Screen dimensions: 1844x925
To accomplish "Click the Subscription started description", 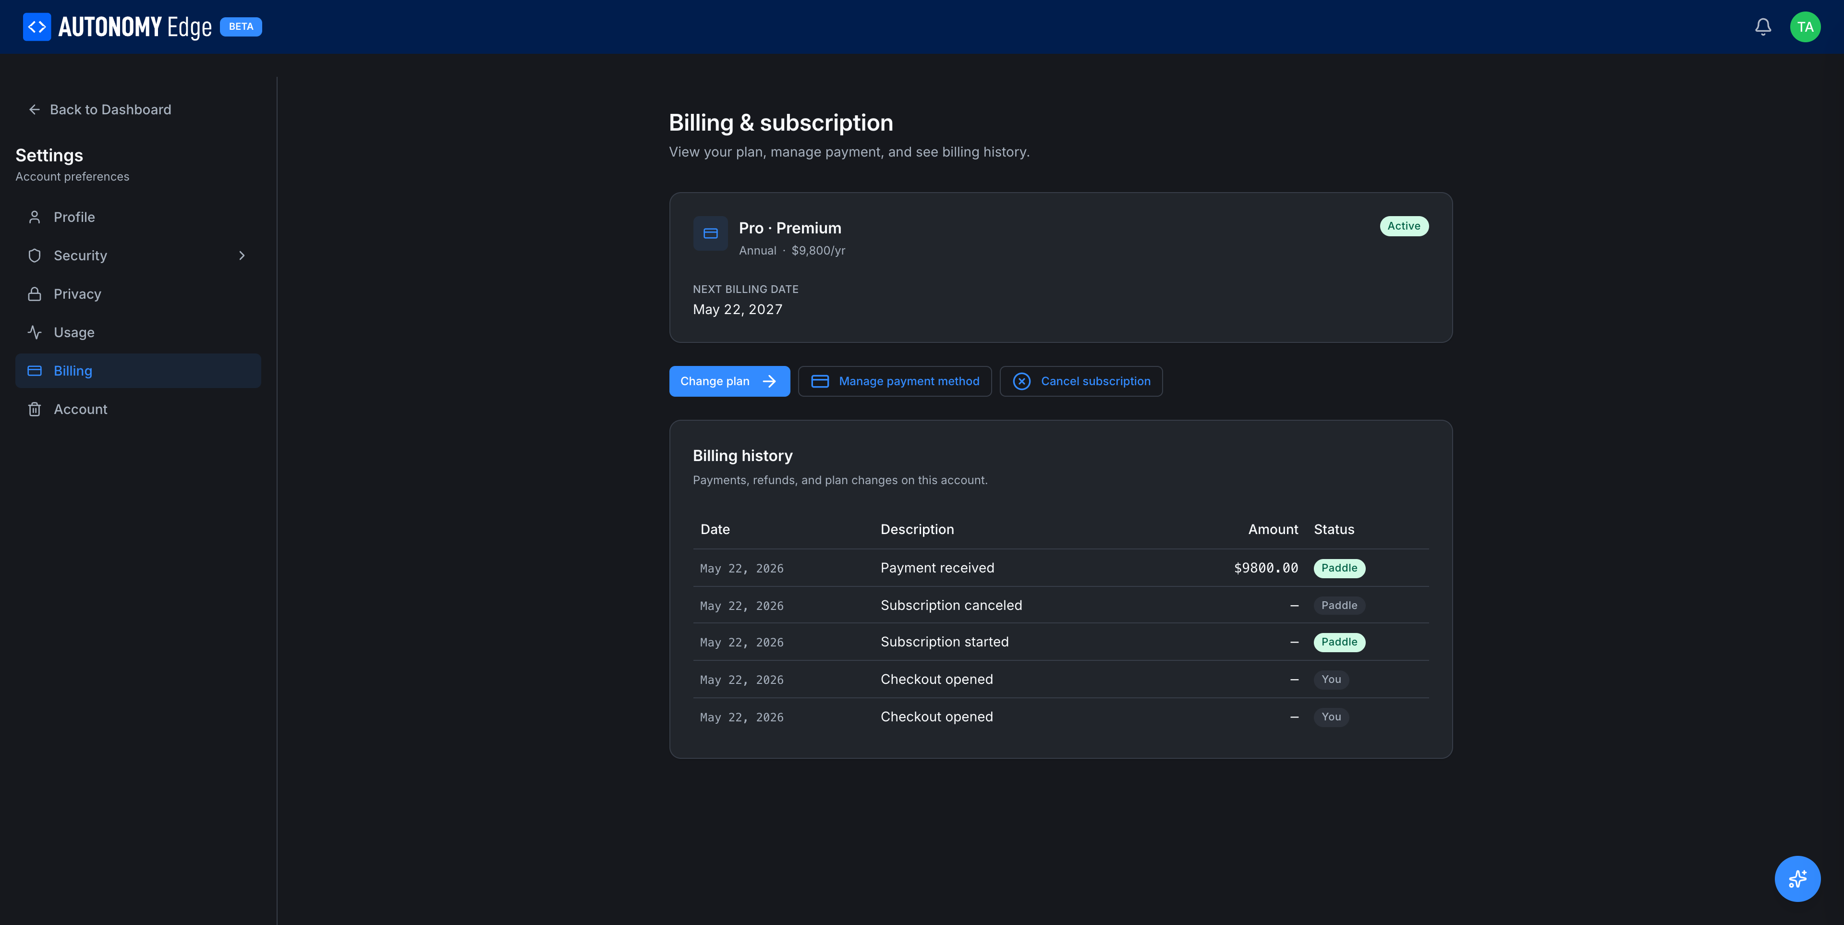I will point(944,642).
